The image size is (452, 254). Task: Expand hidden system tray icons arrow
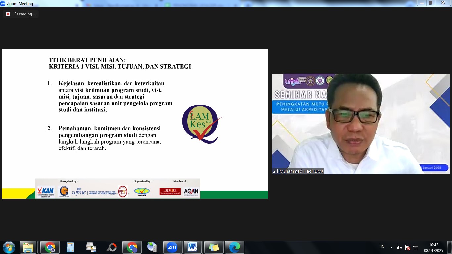(x=391, y=248)
